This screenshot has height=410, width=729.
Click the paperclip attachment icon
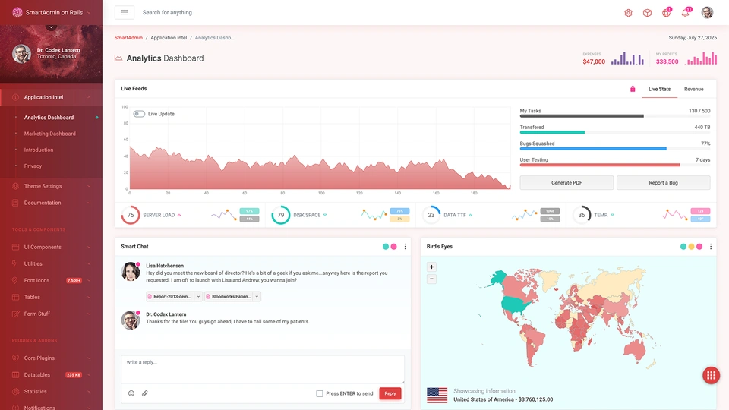coord(145,393)
